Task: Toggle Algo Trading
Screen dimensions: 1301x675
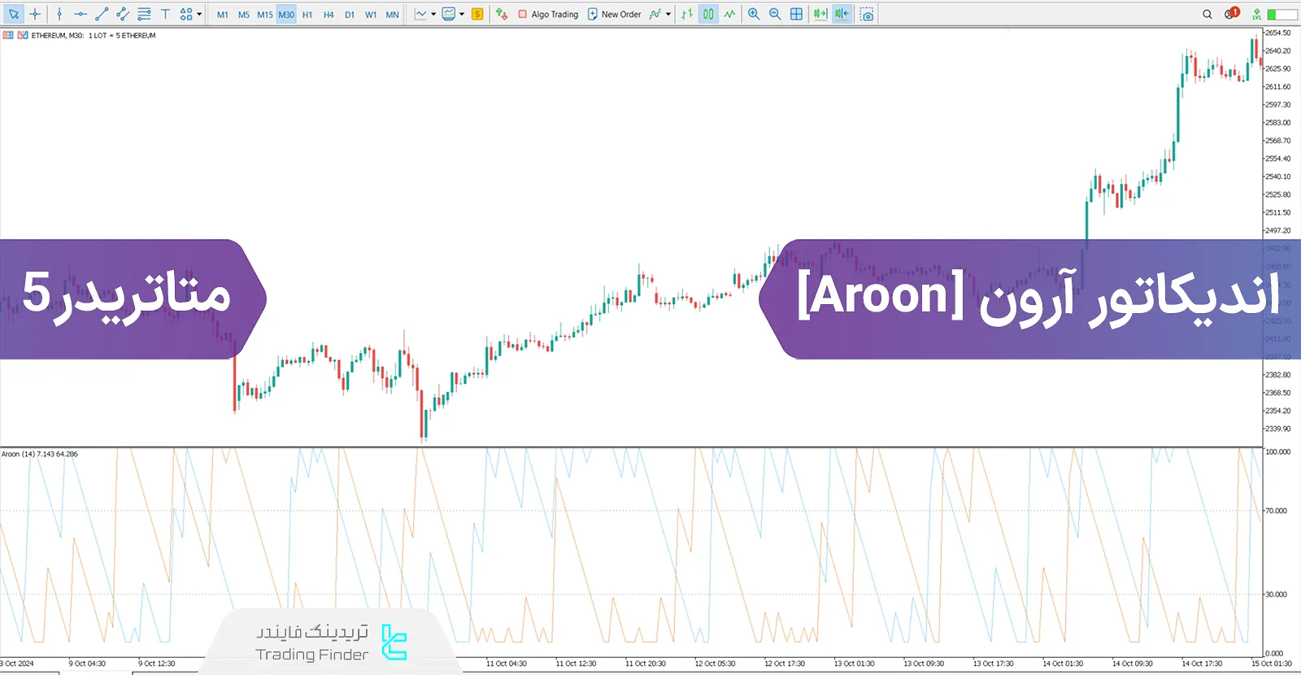Action: [548, 14]
